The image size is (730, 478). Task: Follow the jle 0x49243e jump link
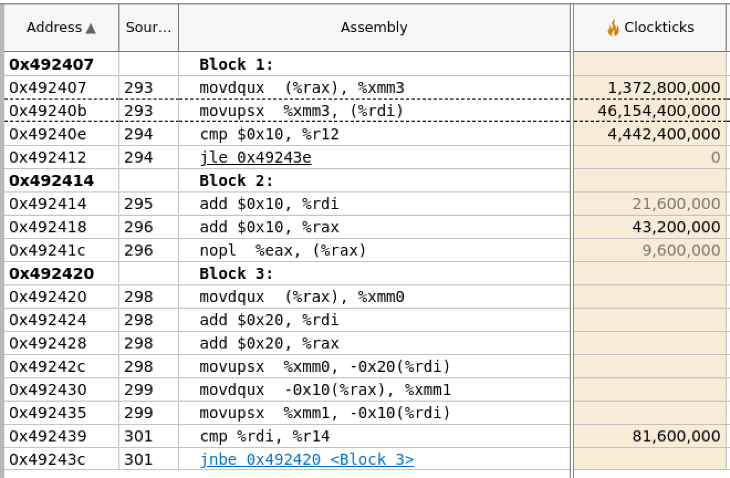255,158
